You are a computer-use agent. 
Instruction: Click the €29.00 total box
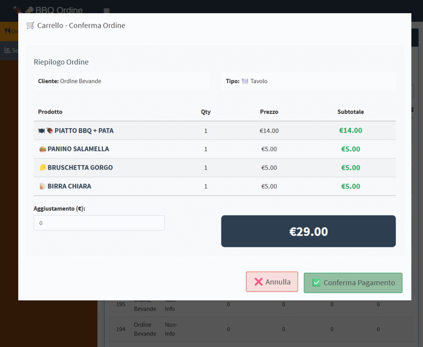pos(308,231)
